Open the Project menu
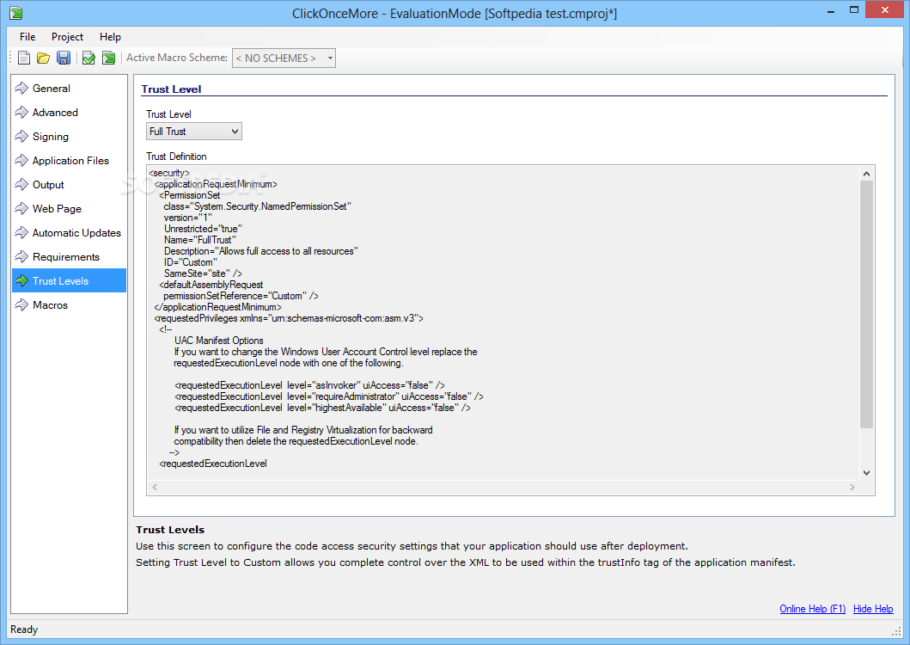The image size is (910, 645). click(67, 37)
